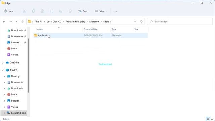Click the Cut scissors icon
Viewport: 215px width, 121px height.
[x=24, y=11]
